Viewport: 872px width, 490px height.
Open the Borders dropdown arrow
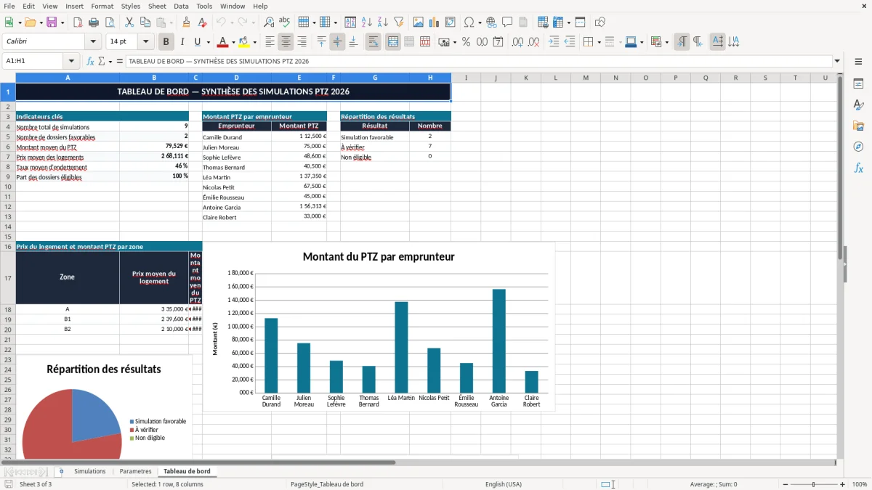599,42
